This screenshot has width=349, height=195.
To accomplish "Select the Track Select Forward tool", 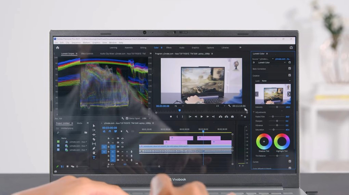I will click(94, 130).
